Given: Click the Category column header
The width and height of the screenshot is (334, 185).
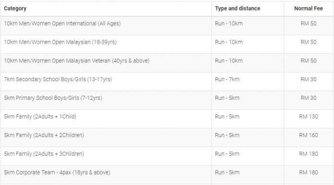Looking at the screenshot, I should pyautogui.click(x=15, y=9).
